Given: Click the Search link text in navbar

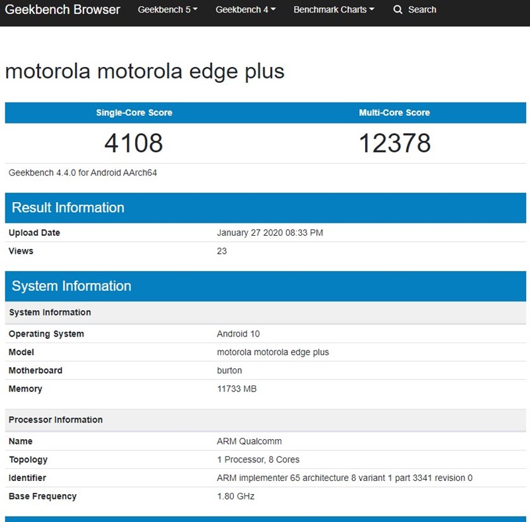Looking at the screenshot, I should [422, 10].
